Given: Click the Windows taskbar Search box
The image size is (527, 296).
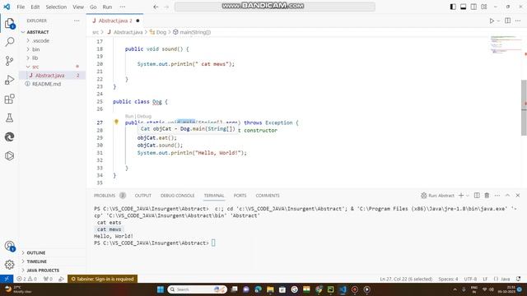Looking at the screenshot, I should pyautogui.click(x=197, y=289).
